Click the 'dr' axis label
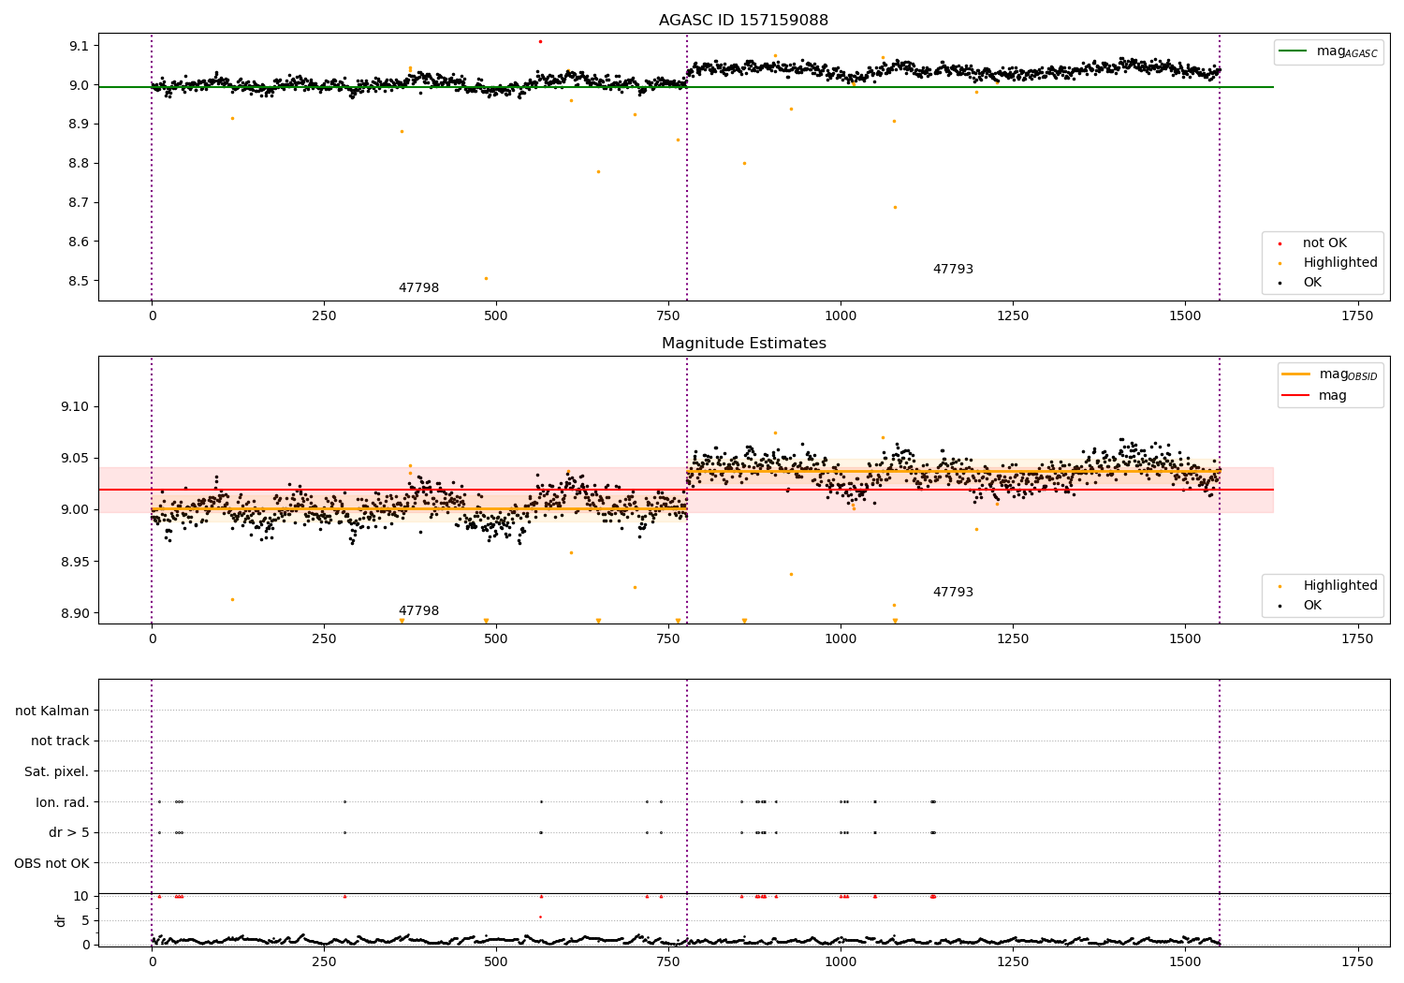This screenshot has width=1404, height=983. click(61, 920)
